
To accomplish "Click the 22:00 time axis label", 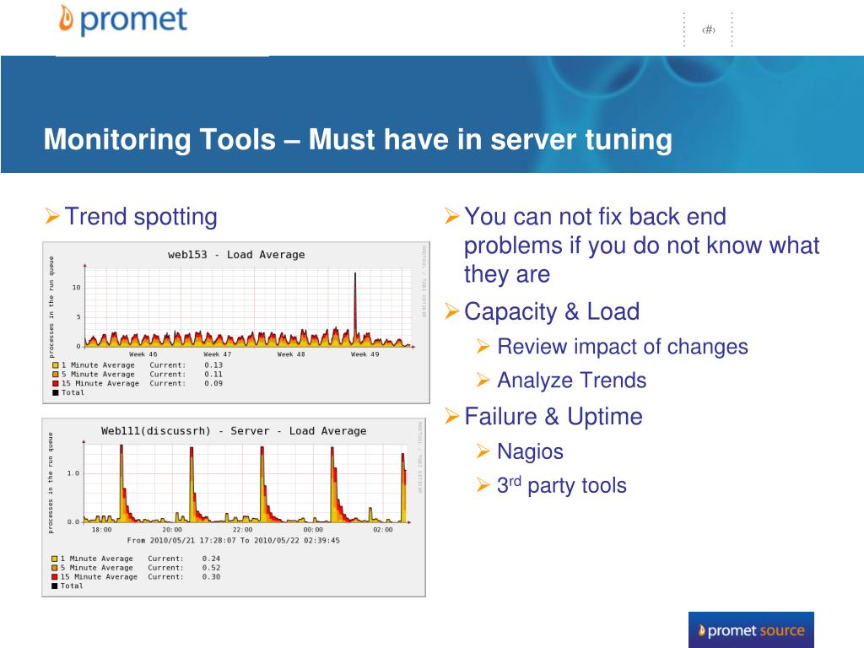I will pos(242,530).
